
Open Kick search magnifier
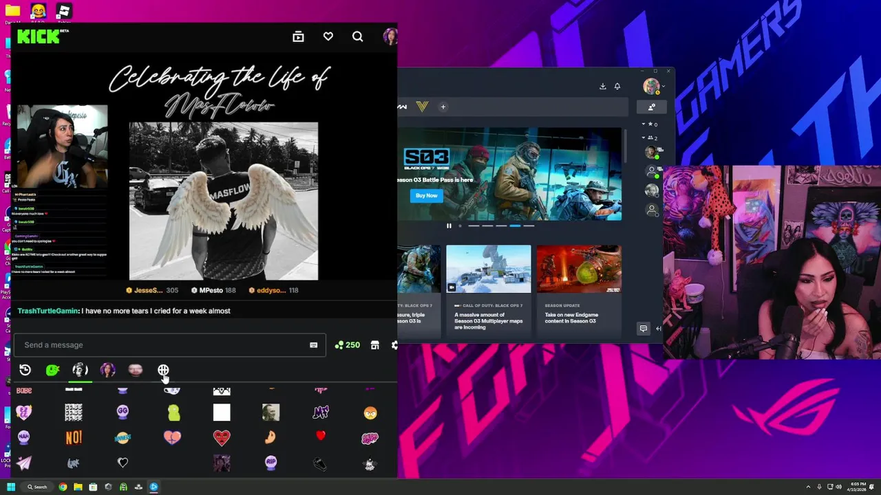point(357,36)
